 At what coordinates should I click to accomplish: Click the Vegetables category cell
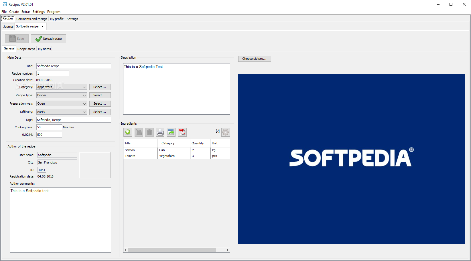[x=174, y=156]
